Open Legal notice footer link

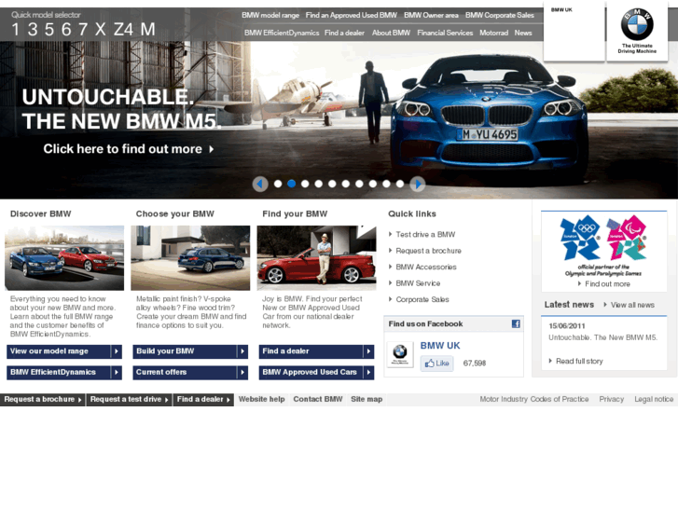point(654,400)
